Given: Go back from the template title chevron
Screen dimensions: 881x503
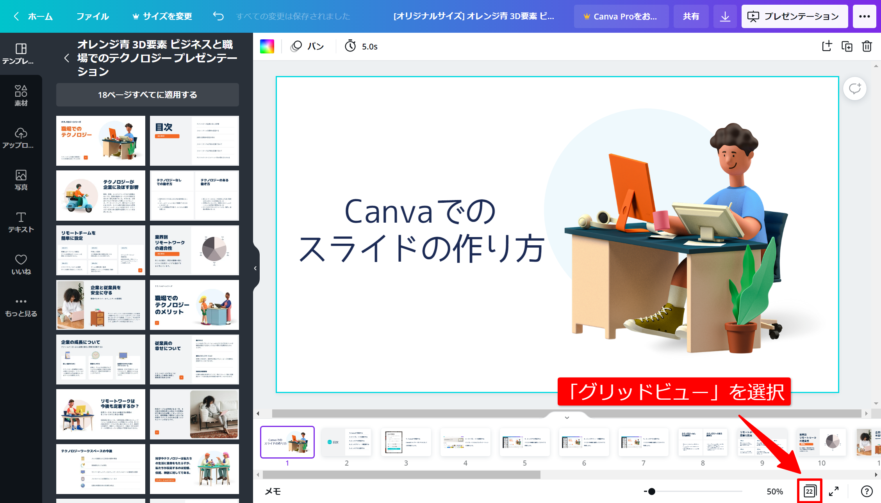Looking at the screenshot, I should 67,58.
